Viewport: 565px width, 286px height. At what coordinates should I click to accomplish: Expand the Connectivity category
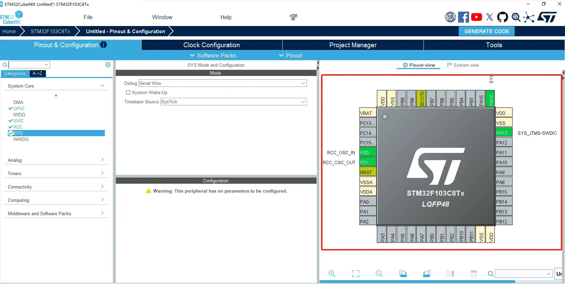click(x=56, y=187)
